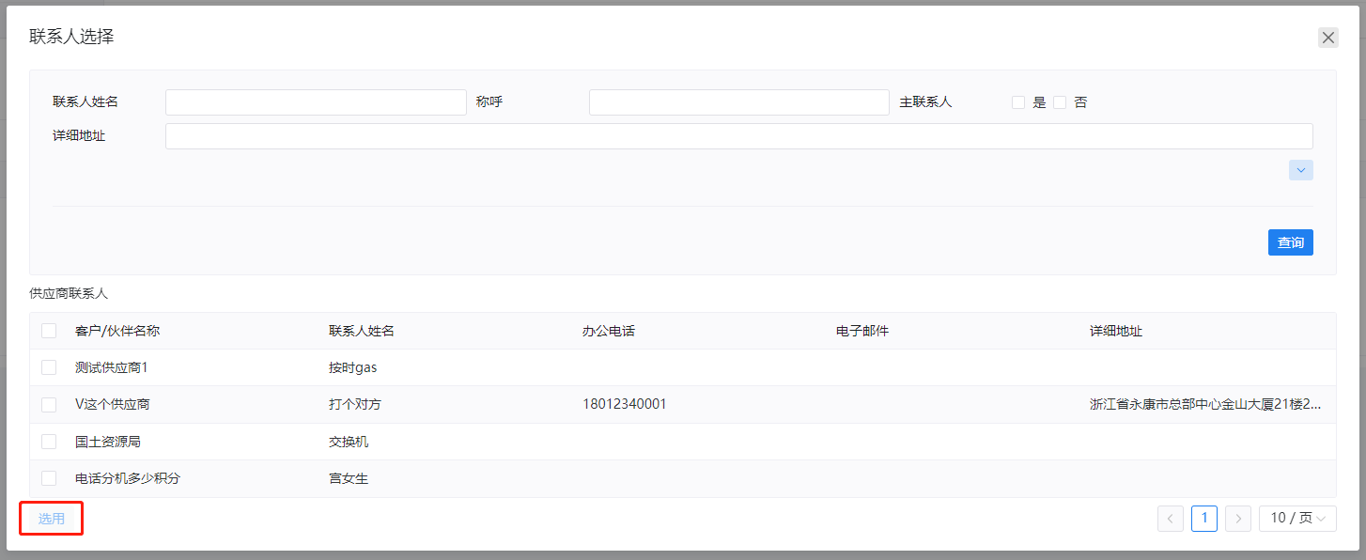Close the 联系人选择 dialog
The image size is (1366, 560).
[1327, 38]
